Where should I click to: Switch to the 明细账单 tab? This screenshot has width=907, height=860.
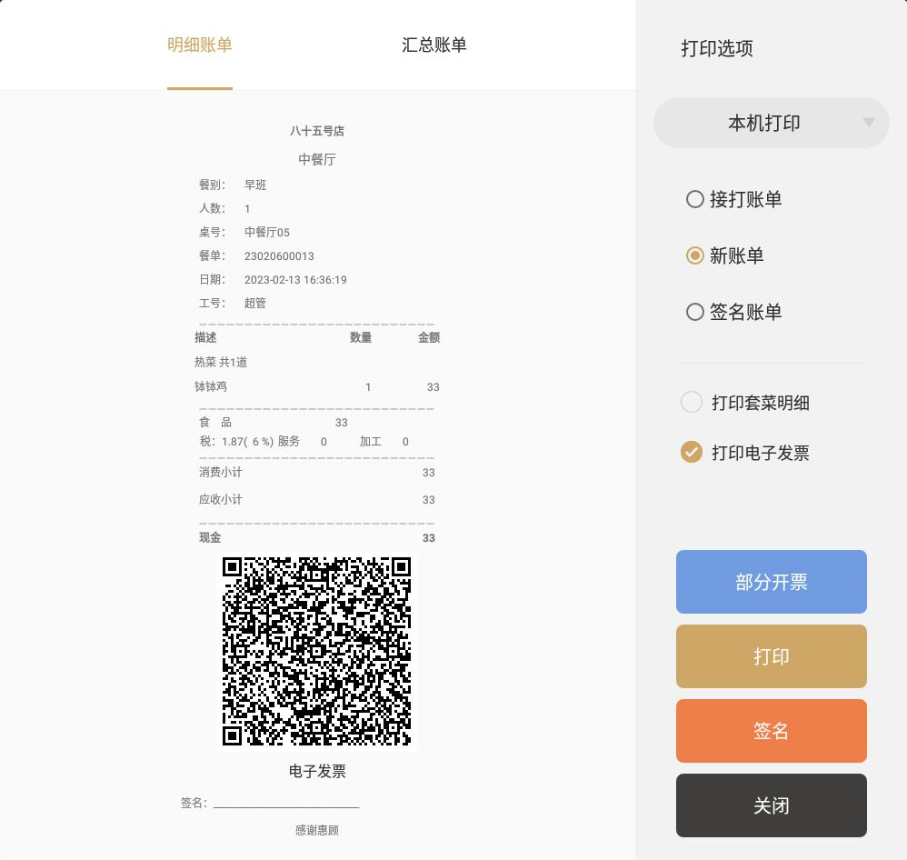[x=200, y=45]
